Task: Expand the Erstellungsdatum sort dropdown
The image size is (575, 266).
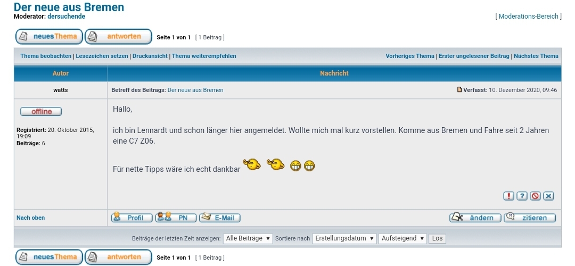Action: pyautogui.click(x=344, y=238)
